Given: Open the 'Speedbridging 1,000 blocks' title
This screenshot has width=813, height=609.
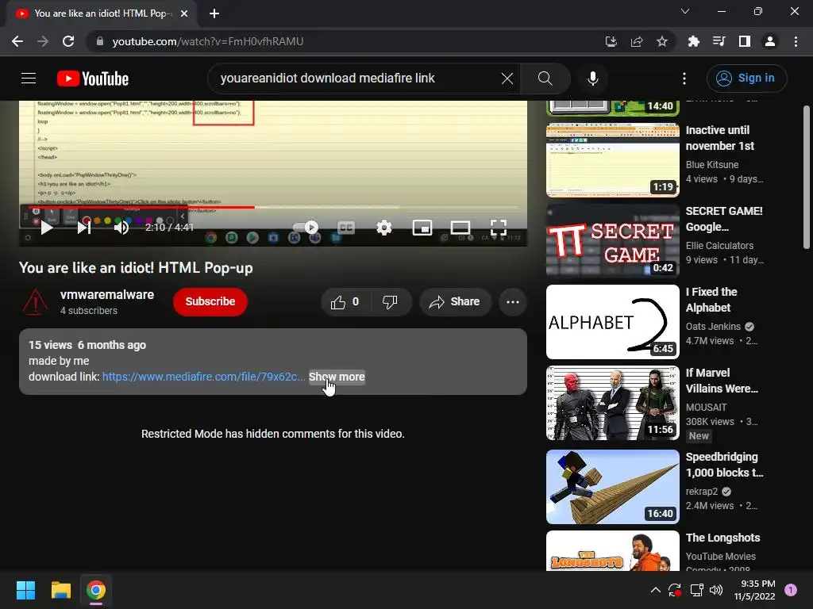Looking at the screenshot, I should pos(724,465).
